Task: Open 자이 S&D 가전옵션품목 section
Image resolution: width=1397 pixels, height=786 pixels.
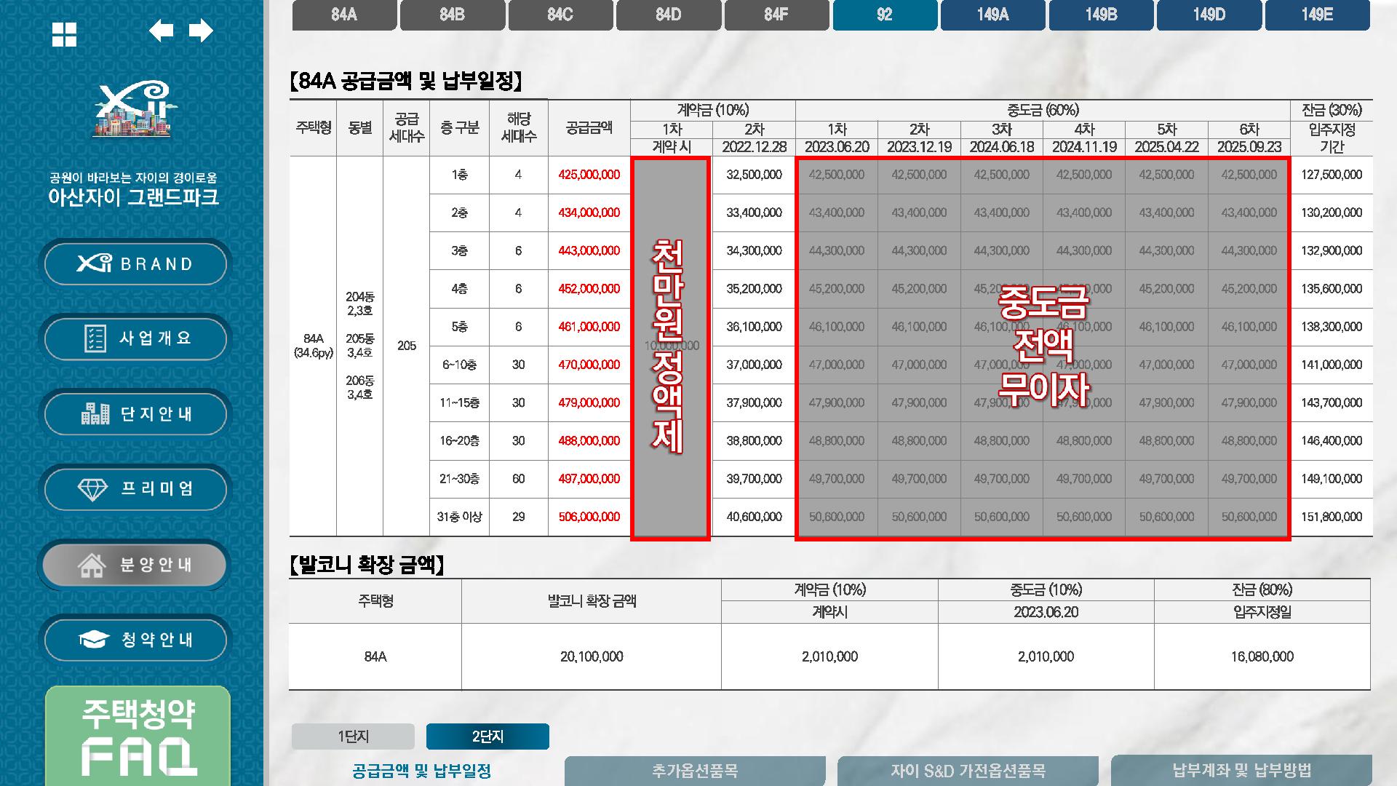Action: (x=968, y=771)
